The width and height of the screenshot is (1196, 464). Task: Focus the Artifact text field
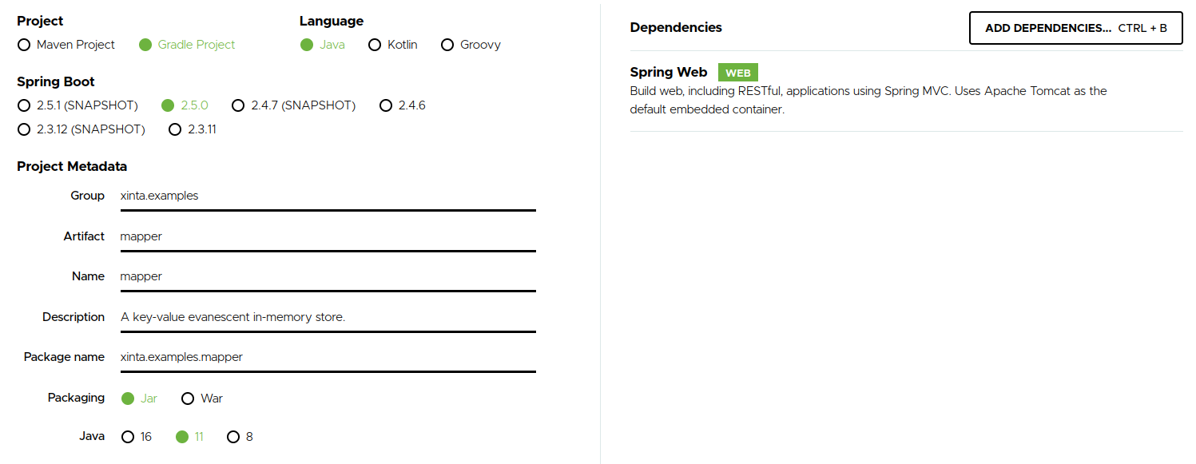click(x=328, y=236)
